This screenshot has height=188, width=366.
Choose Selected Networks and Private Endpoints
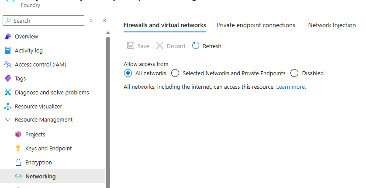pos(175,73)
